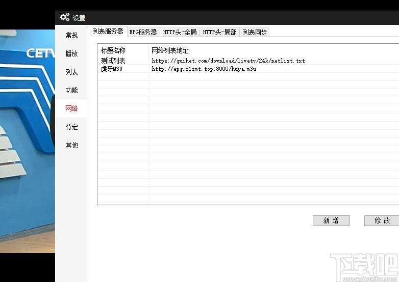Open the HTTP头-全局 tab
This screenshot has width=399, height=282.
coord(180,32)
